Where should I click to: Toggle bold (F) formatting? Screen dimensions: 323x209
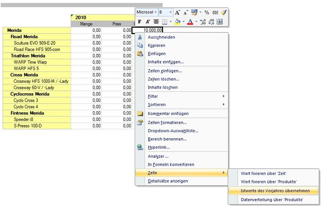coord(139,22)
